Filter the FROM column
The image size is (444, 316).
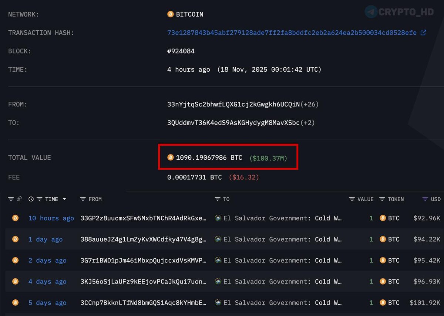(83, 199)
